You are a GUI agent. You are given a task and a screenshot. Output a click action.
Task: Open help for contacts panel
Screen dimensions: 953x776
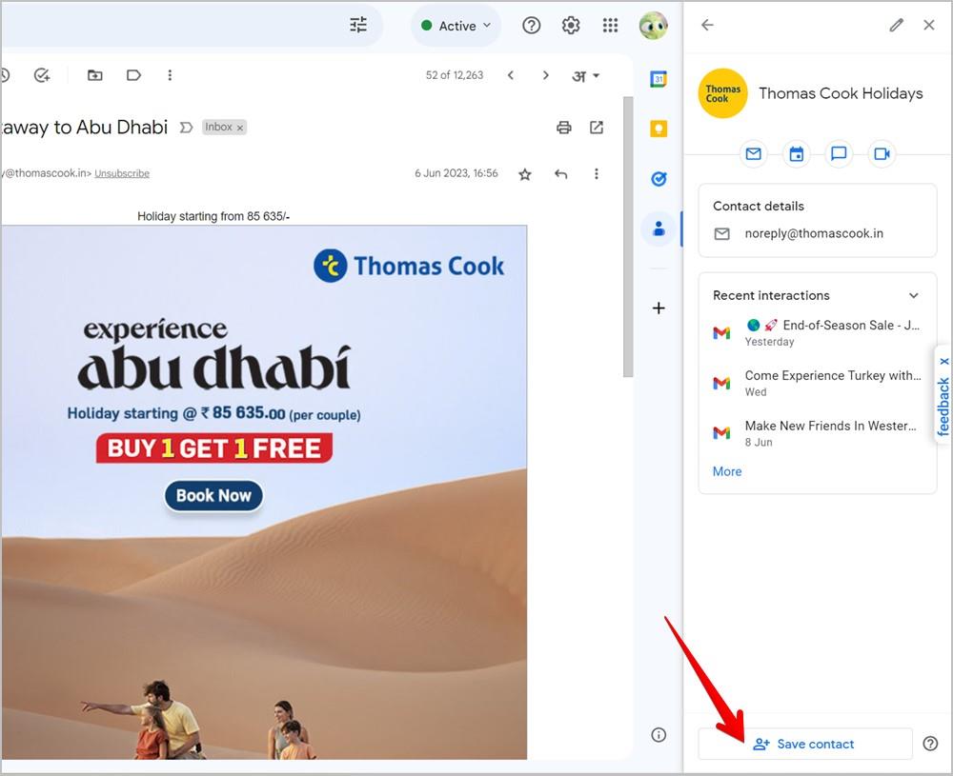pos(930,744)
